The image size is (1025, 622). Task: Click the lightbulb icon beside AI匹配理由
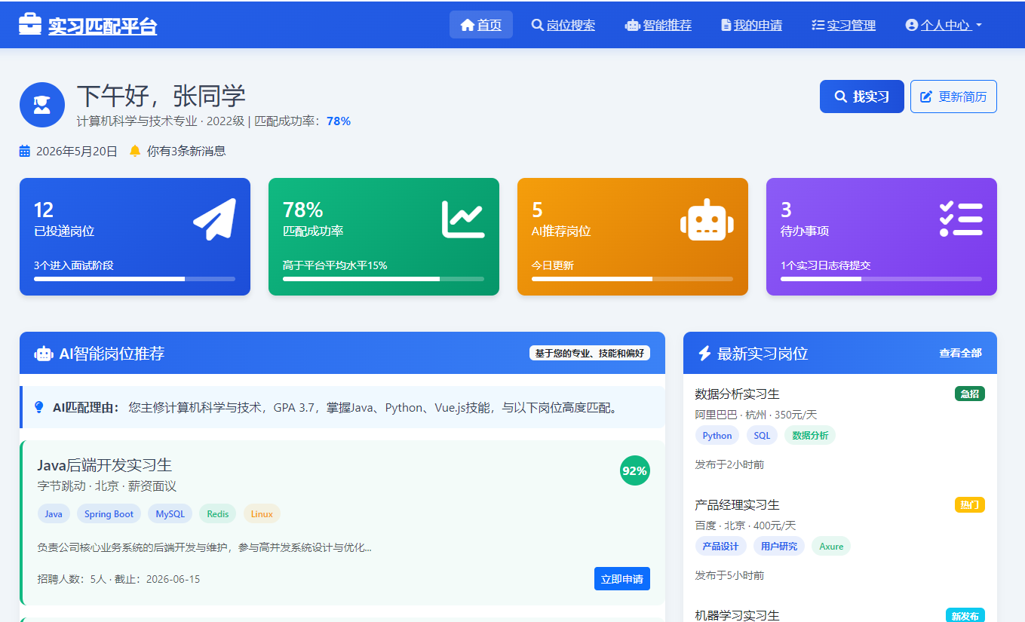(40, 408)
